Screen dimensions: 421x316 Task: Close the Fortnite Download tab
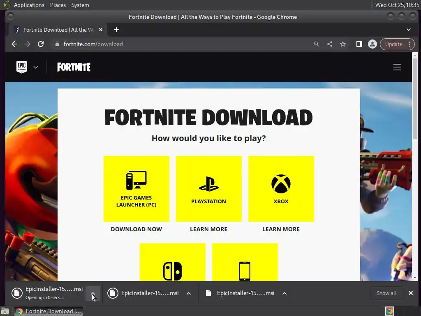pyautogui.click(x=101, y=30)
